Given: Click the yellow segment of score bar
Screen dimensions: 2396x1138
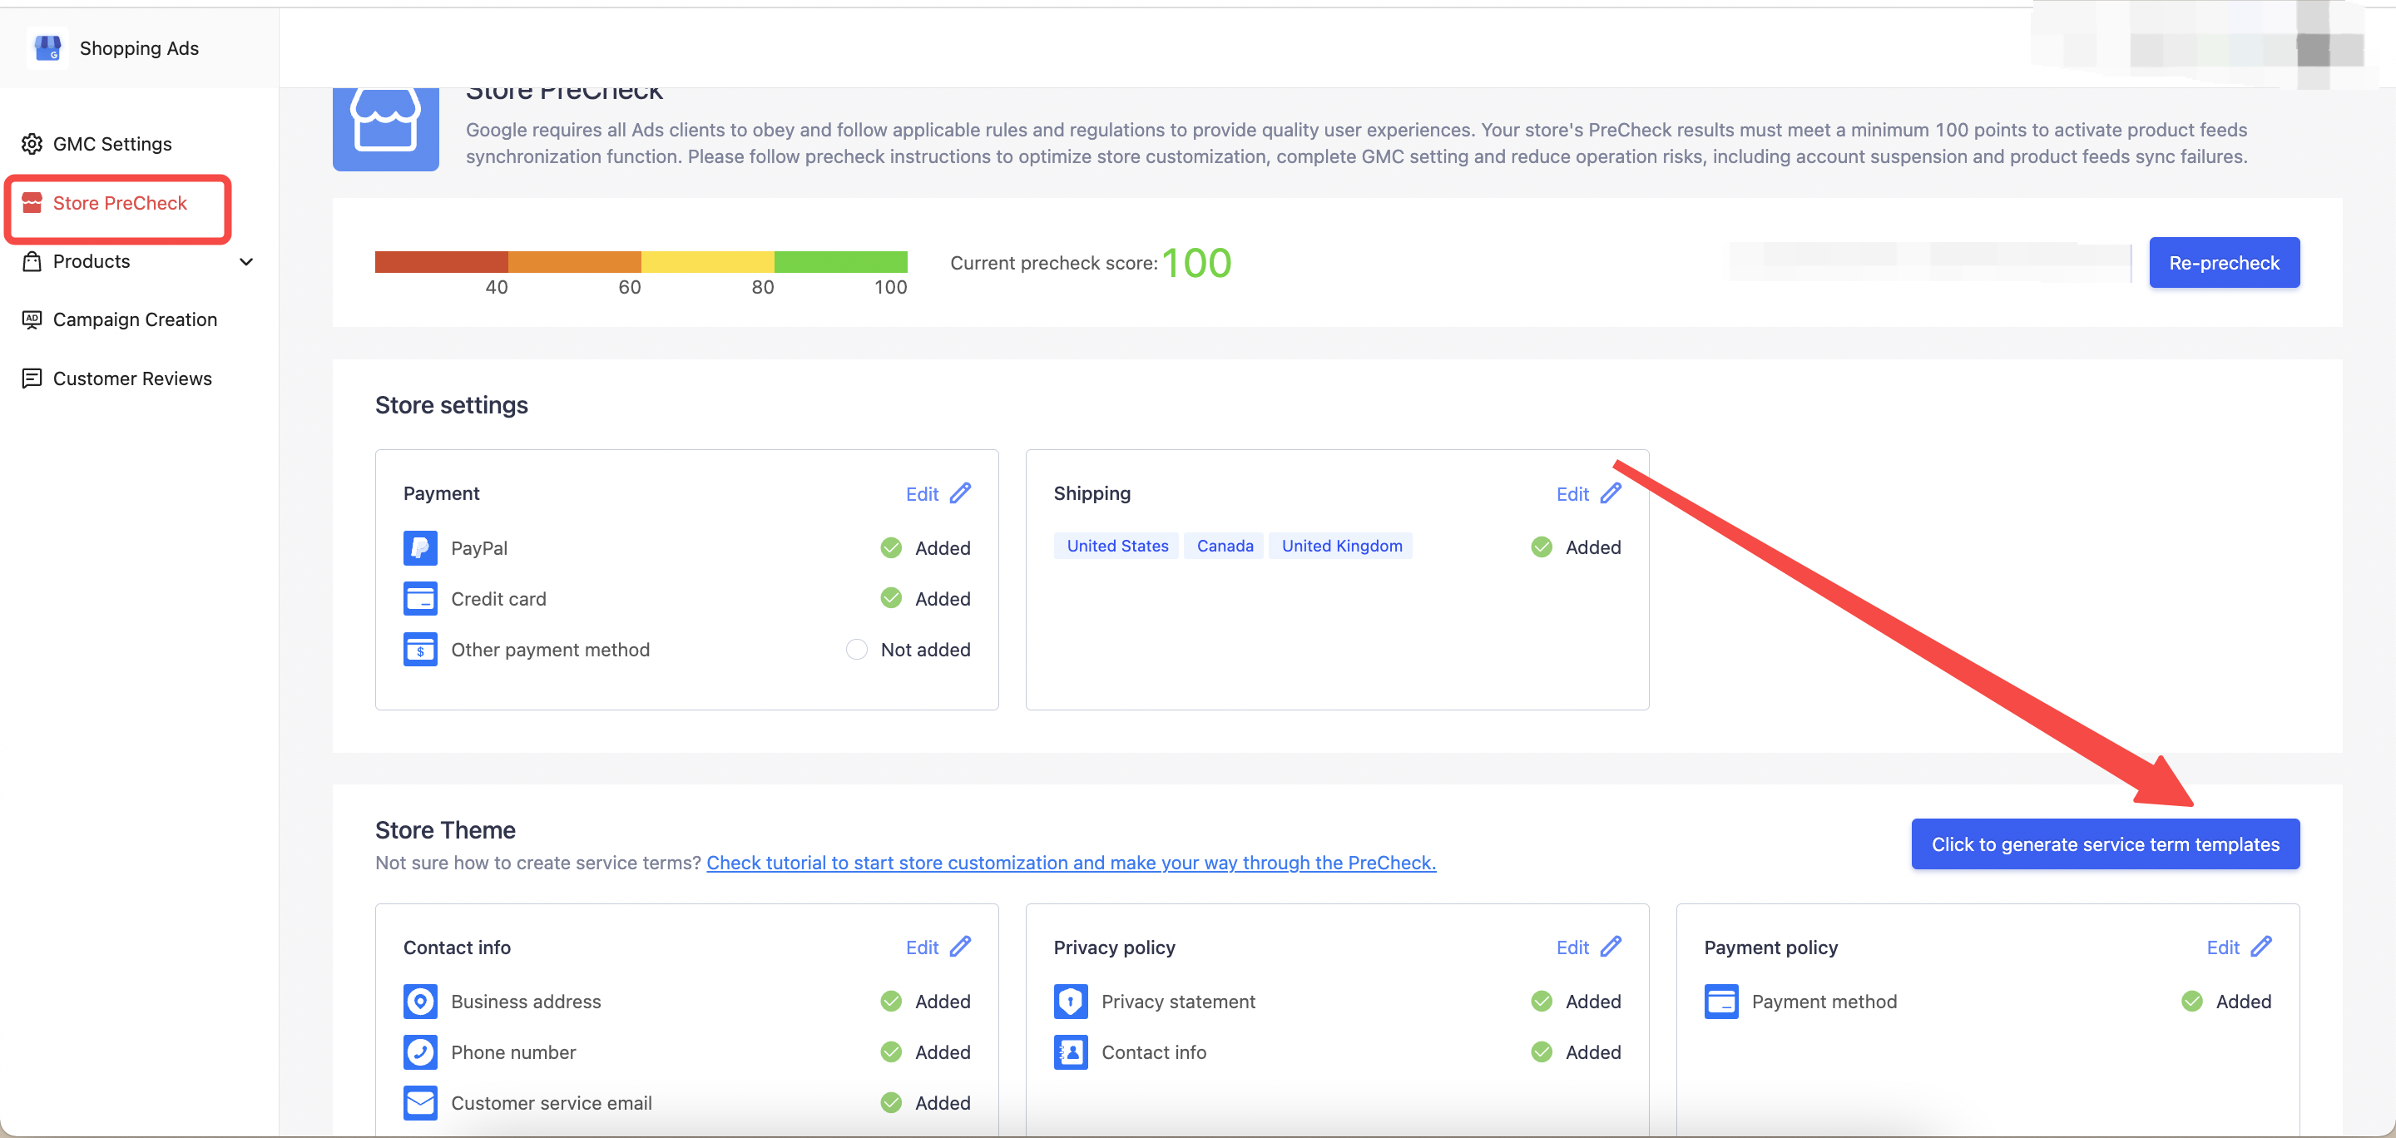Looking at the screenshot, I should click(708, 262).
